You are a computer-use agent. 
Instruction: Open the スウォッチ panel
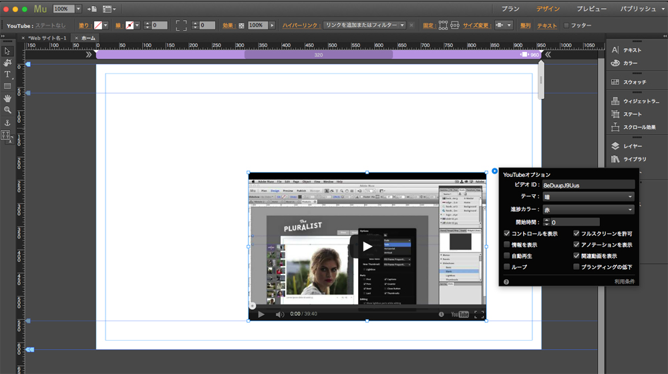coord(629,82)
